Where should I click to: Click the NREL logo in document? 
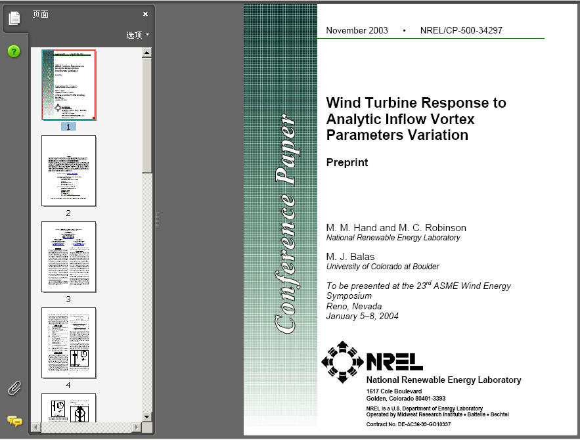(x=372, y=362)
